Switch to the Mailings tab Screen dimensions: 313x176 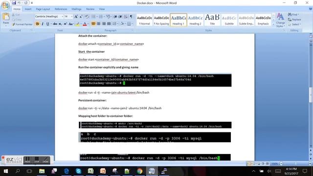pos(76,9)
